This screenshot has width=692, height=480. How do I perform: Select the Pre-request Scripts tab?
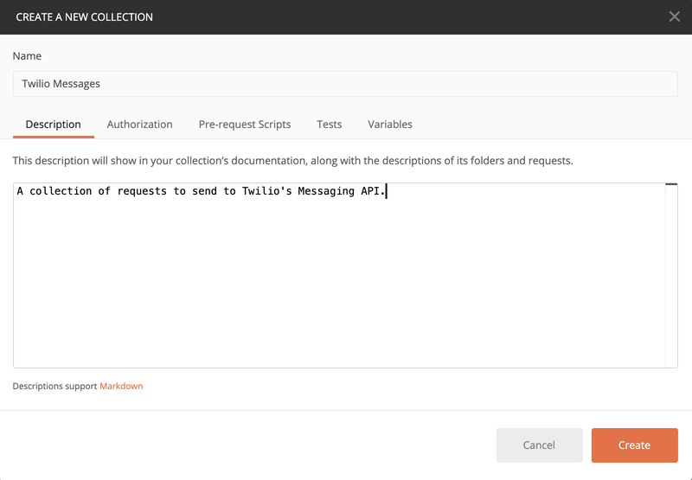click(x=245, y=125)
